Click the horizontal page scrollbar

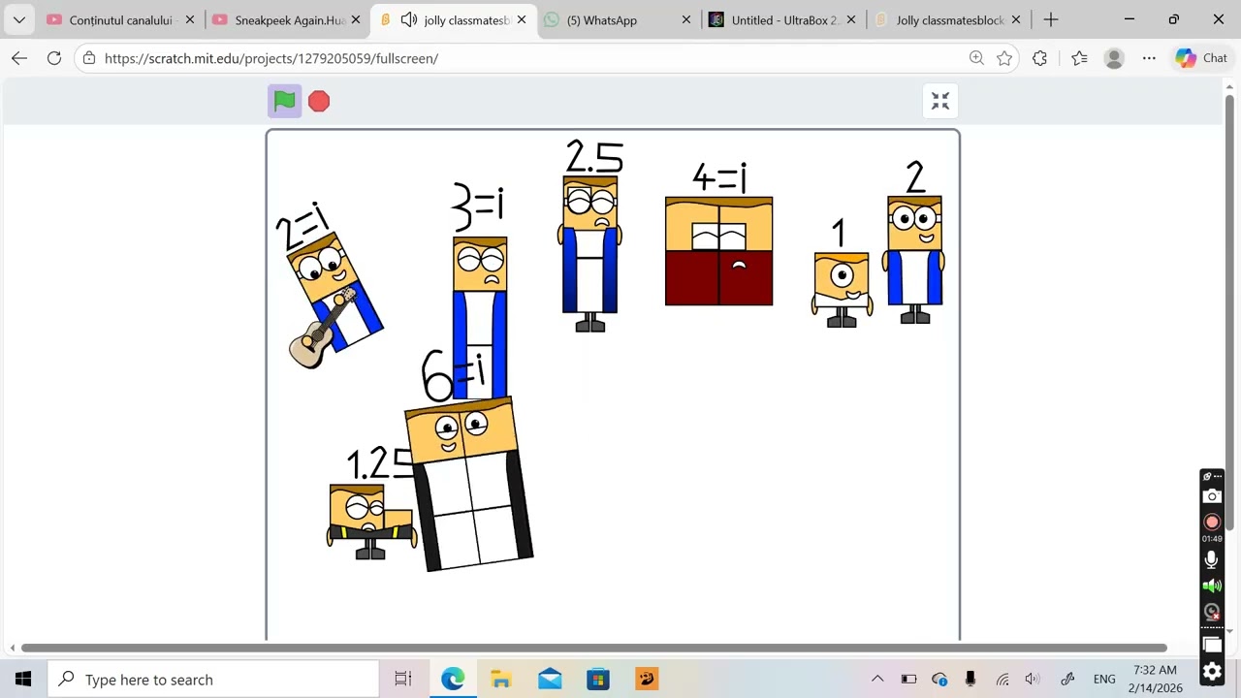pyautogui.click(x=594, y=648)
